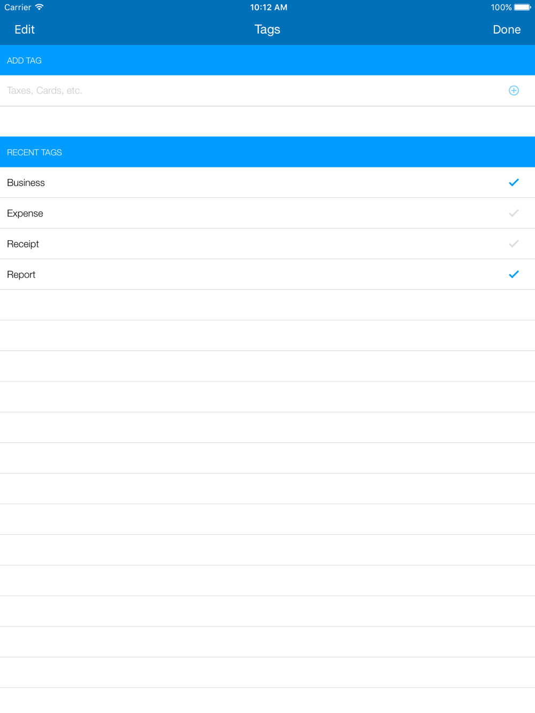Tap the RECENT TAGS section header
The width and height of the screenshot is (535, 713).
point(267,152)
